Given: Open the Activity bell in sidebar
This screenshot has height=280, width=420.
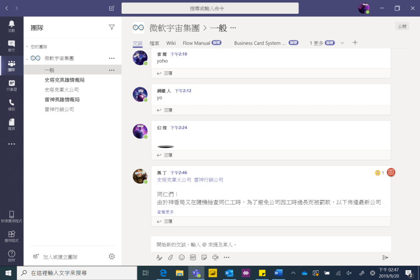Looking at the screenshot, I should pyautogui.click(x=11, y=26).
